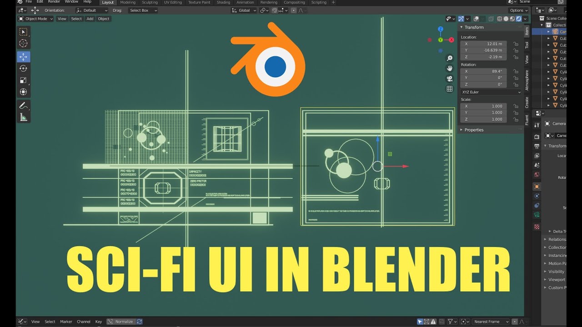582x327 pixels.
Task: Click the auto normalize icon beside Normalize
Action: point(139,322)
